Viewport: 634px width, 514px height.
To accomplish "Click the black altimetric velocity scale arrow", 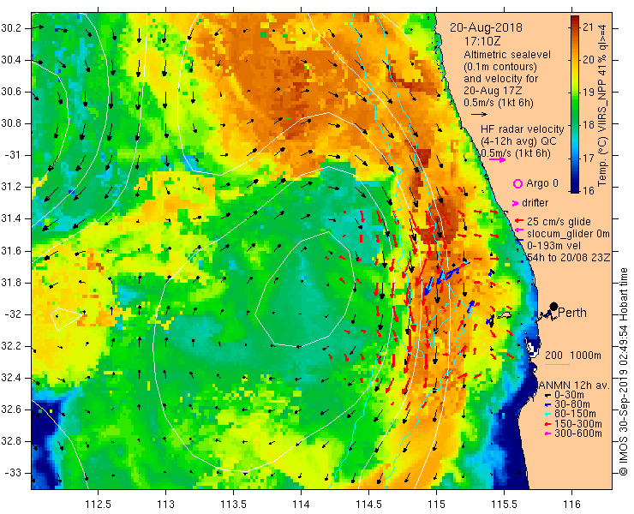I will coord(480,114).
